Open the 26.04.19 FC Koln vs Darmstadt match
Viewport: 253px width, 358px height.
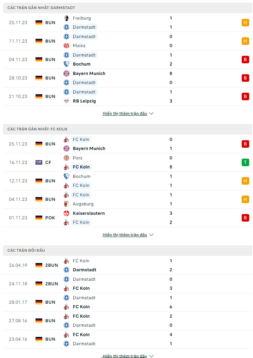128,265
